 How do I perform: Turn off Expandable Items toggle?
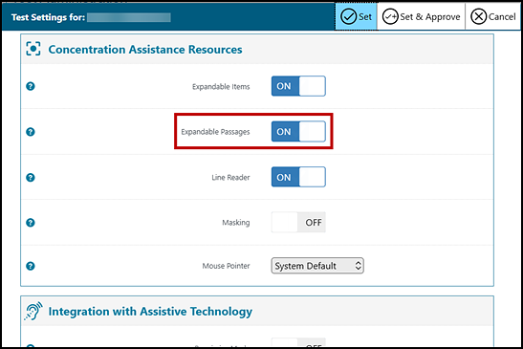pyautogui.click(x=298, y=86)
